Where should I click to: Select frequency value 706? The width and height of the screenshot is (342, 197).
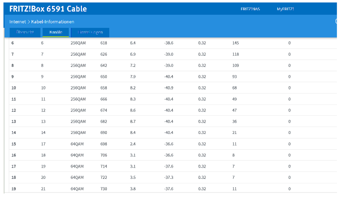104,155
